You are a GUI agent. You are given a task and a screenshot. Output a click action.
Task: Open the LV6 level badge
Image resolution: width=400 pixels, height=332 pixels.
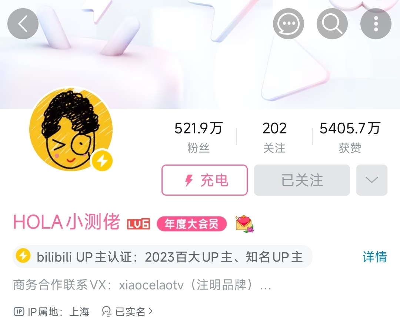pos(139,224)
